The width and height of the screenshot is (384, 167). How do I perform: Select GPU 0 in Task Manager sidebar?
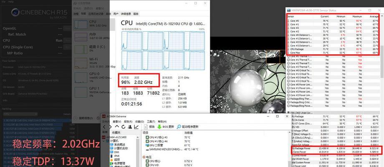(x=94, y=77)
